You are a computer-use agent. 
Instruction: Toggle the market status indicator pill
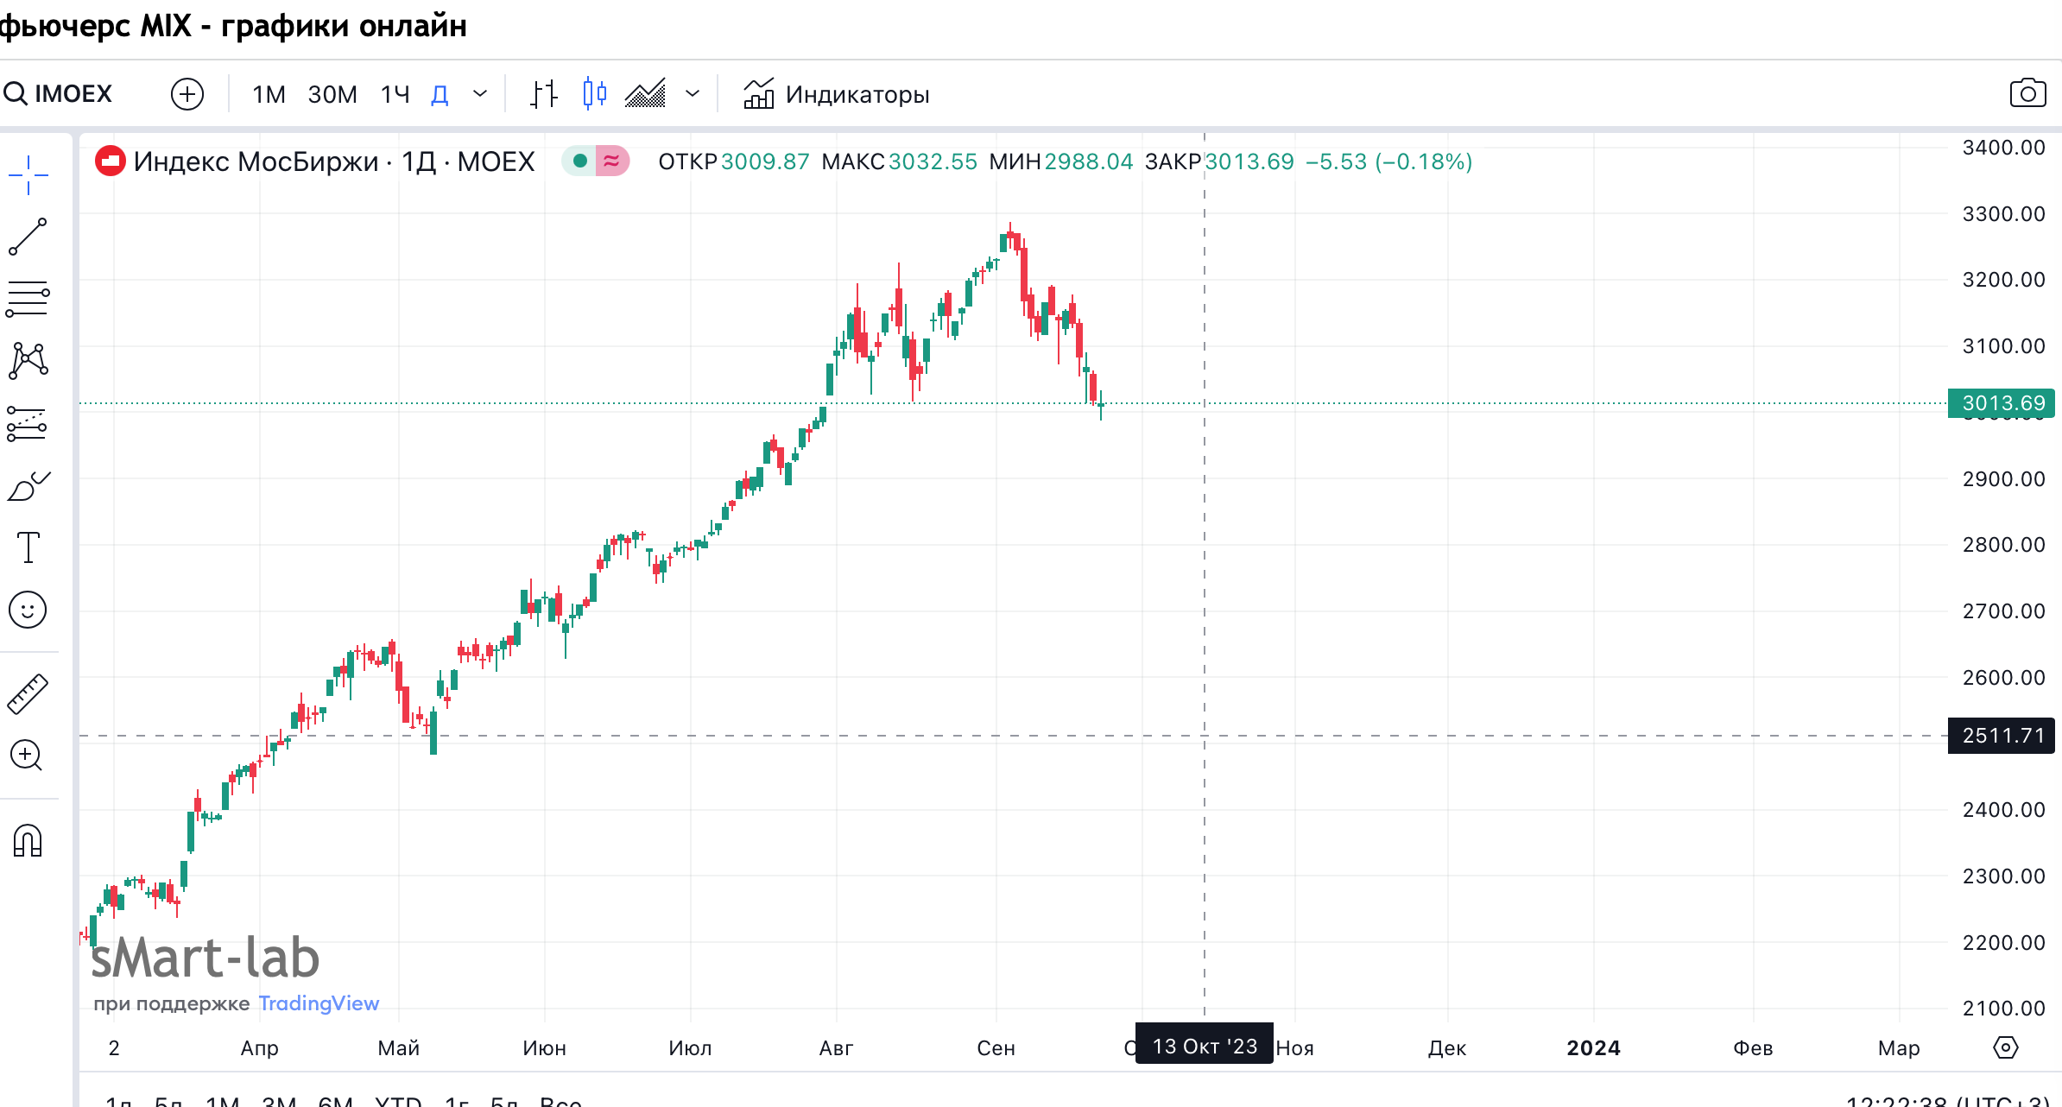tap(595, 161)
